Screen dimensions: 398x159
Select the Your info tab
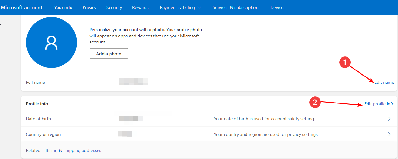tap(63, 7)
